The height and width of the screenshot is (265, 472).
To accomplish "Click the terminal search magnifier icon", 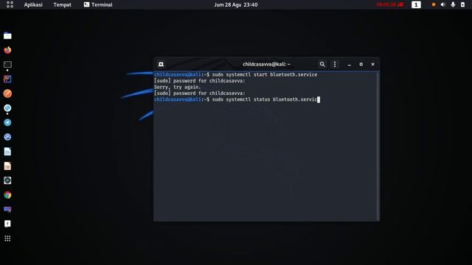I will pos(322,64).
